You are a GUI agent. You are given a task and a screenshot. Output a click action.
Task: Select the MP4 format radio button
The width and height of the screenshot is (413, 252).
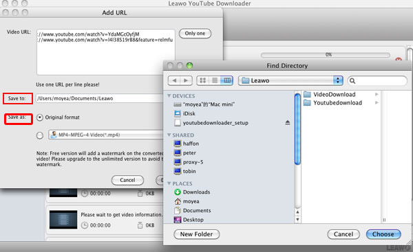(40, 135)
